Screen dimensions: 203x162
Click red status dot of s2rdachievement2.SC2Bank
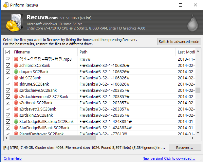(x=16, y=96)
